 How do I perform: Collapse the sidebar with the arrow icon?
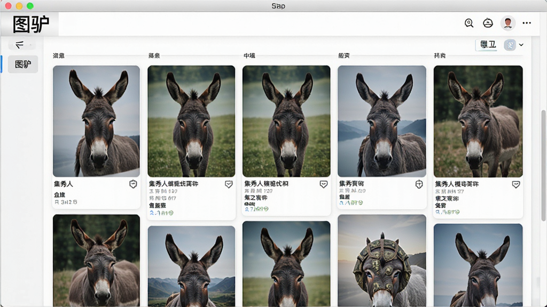[x=20, y=45]
